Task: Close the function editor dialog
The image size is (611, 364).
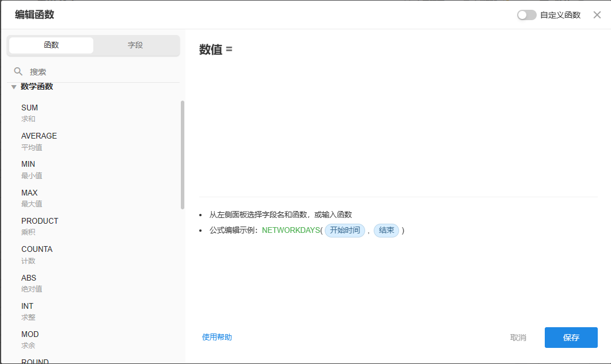Action: coord(597,15)
